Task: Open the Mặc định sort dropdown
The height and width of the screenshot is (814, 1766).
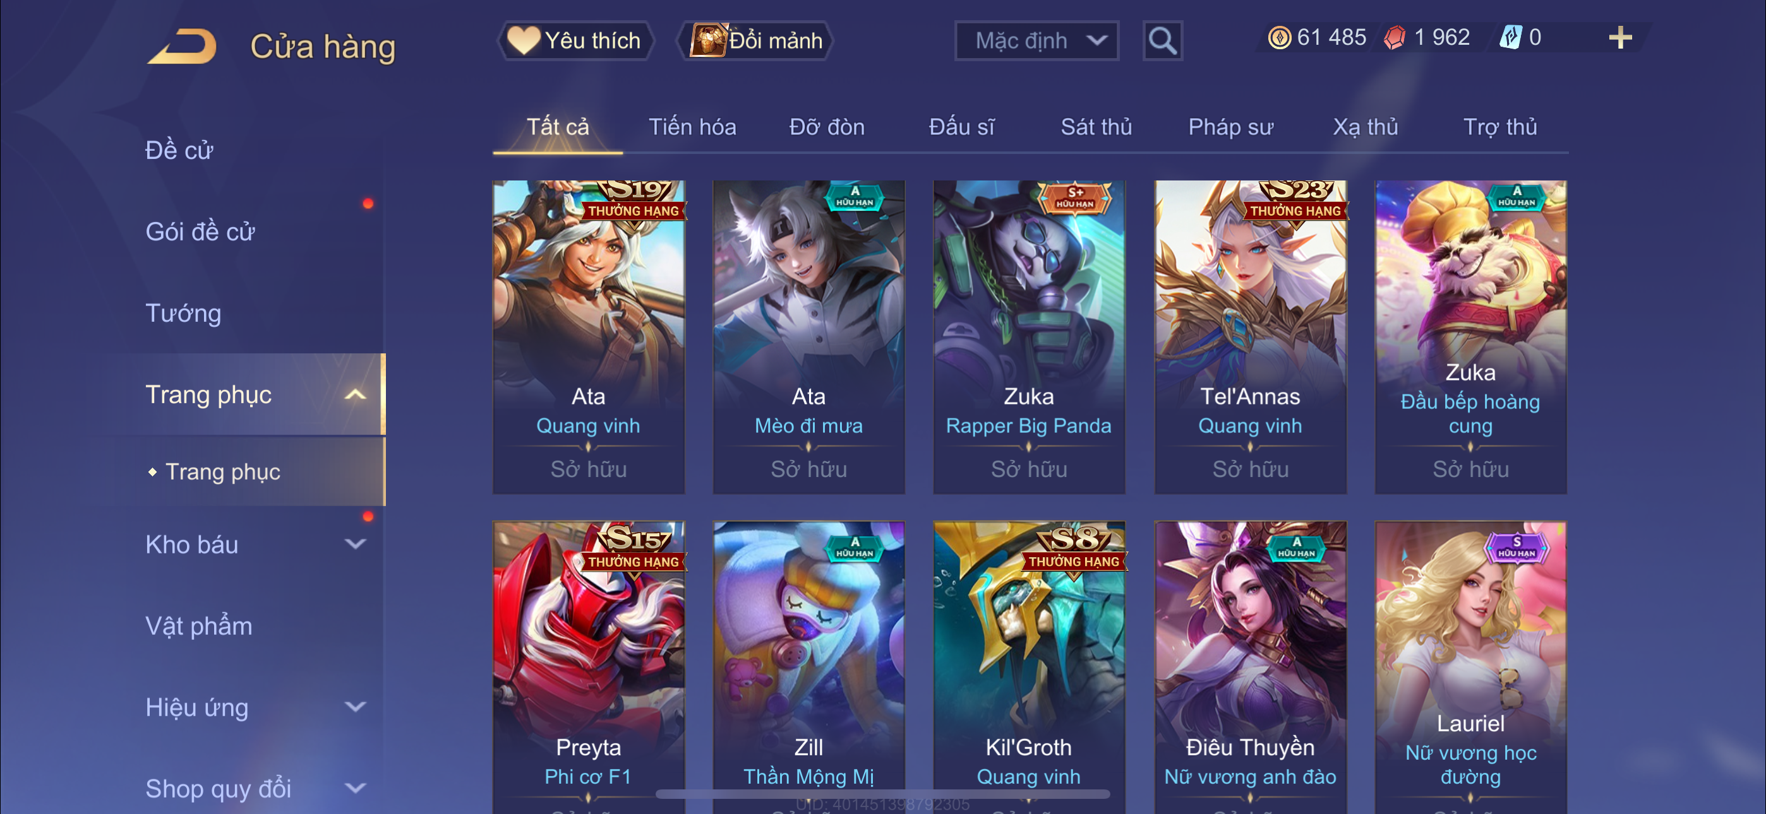Action: [1036, 41]
